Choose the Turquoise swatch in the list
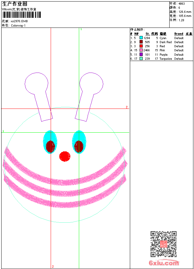Image resolution: width=194 pixels, height=269 pixels. click(141, 58)
